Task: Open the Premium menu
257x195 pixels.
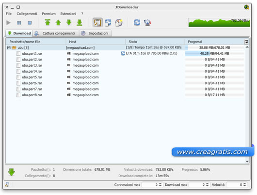Action: pos(48,14)
